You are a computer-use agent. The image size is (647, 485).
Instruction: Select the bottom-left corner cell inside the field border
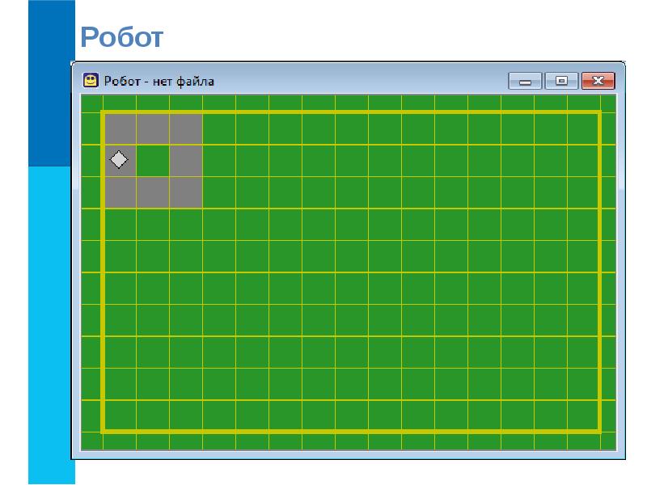pyautogui.click(x=120, y=415)
